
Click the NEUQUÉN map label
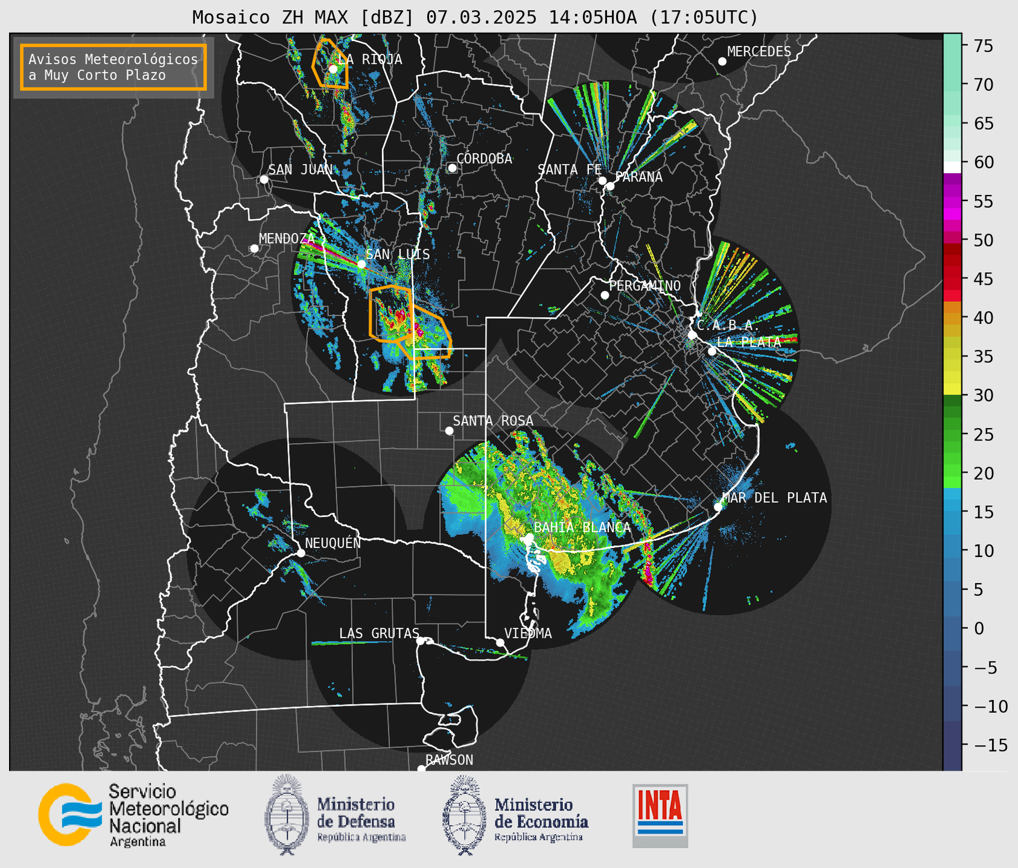coord(333,543)
